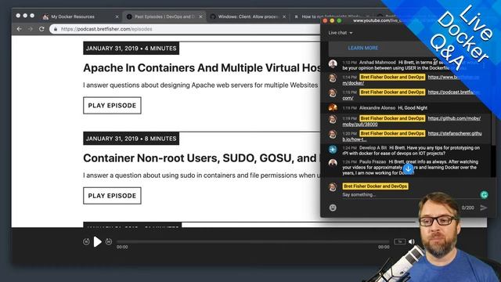The height and width of the screenshot is (282, 501).
Task: Open the stefanscherer.github.io chat link
Action: point(413,136)
